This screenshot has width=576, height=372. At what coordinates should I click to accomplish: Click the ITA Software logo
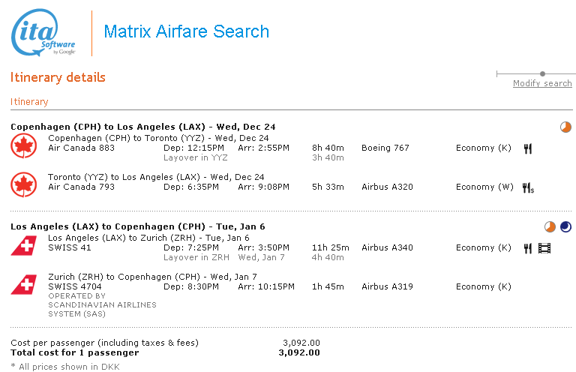pyautogui.click(x=43, y=34)
